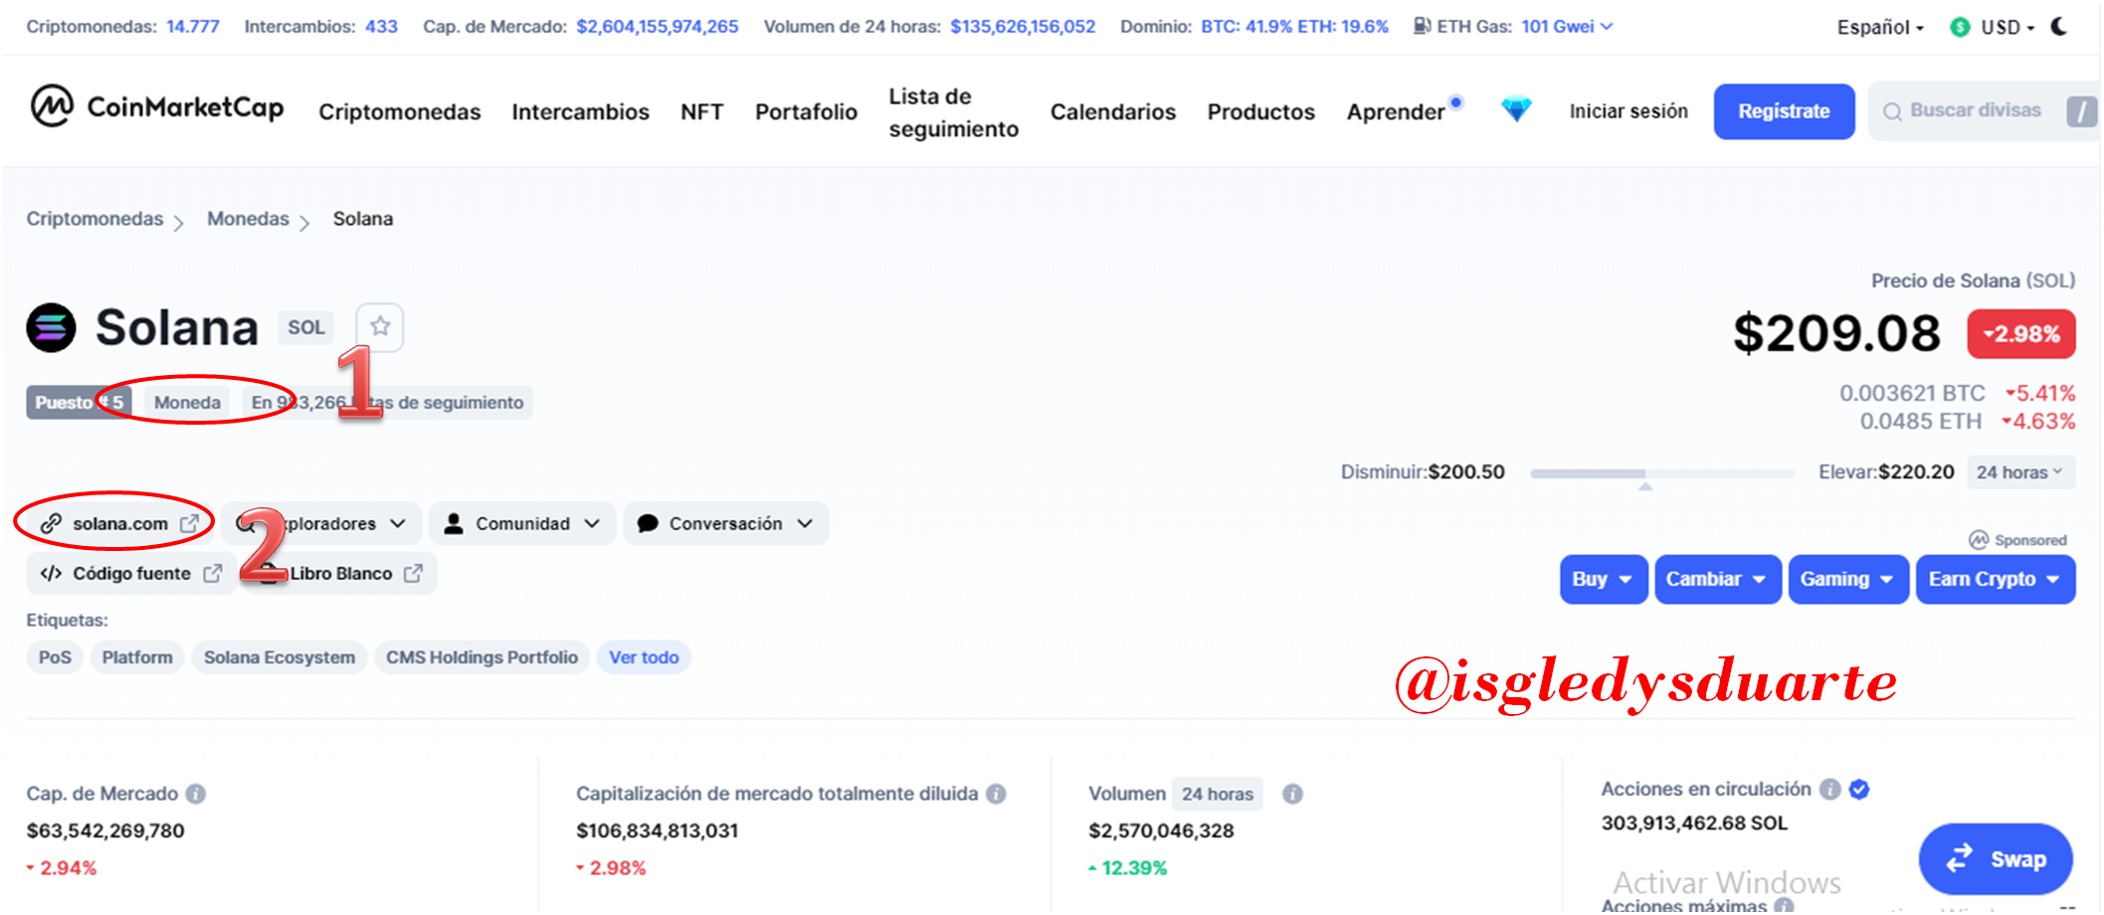The image size is (2104, 915).
Task: Click the Solana coin logo
Action: coord(51,327)
